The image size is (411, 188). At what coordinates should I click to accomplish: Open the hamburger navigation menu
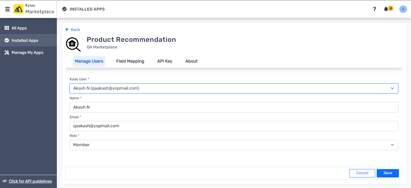click(x=7, y=9)
